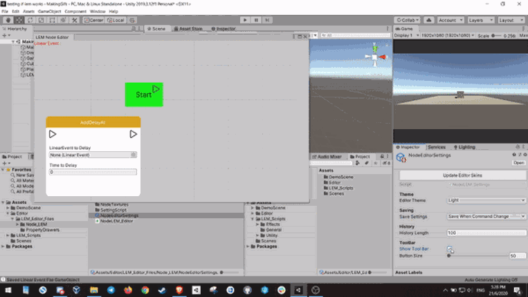The width and height of the screenshot is (528, 297).
Task: Switch to the Asset Store tab
Action: click(188, 29)
